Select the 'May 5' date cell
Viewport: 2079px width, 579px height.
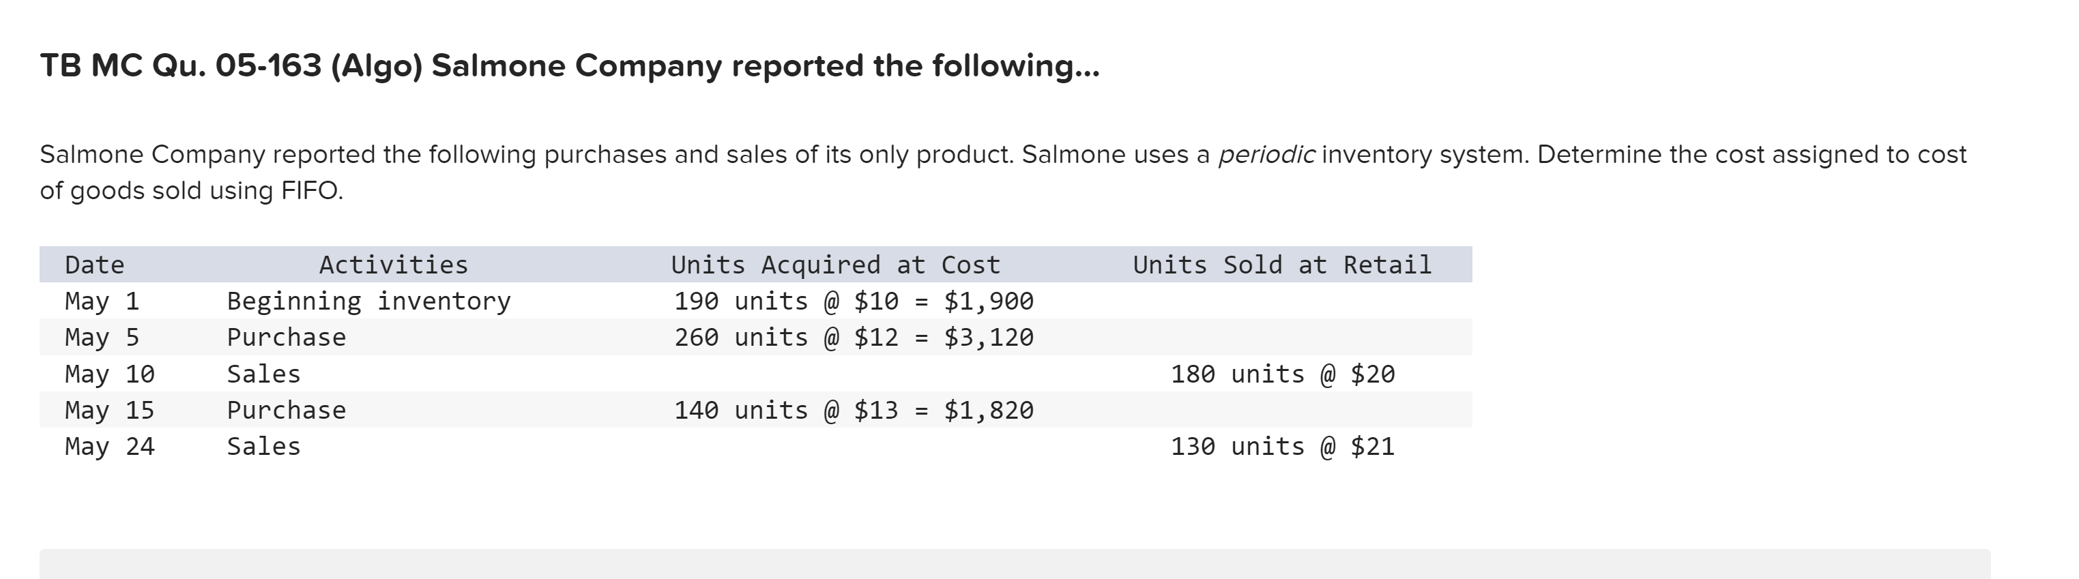[102, 337]
